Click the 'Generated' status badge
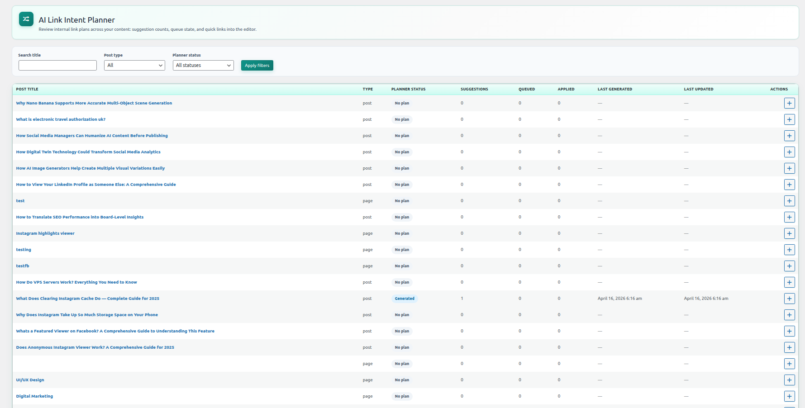This screenshot has height=408, width=805. click(x=405, y=299)
